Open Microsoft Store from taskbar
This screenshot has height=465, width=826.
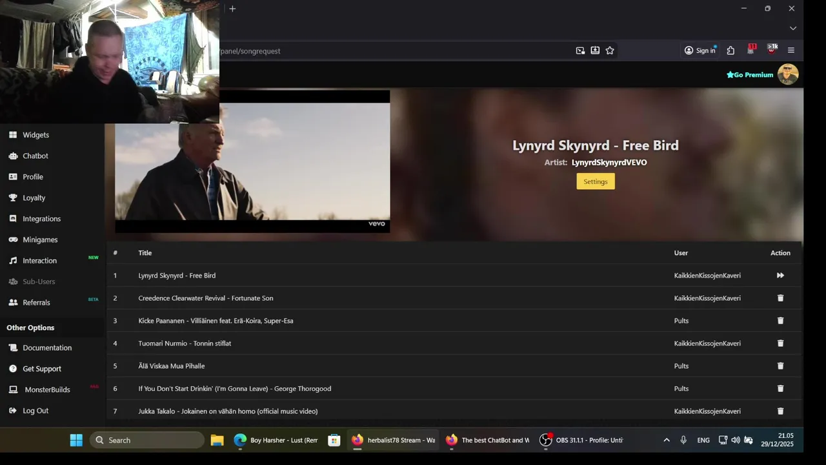[334, 440]
